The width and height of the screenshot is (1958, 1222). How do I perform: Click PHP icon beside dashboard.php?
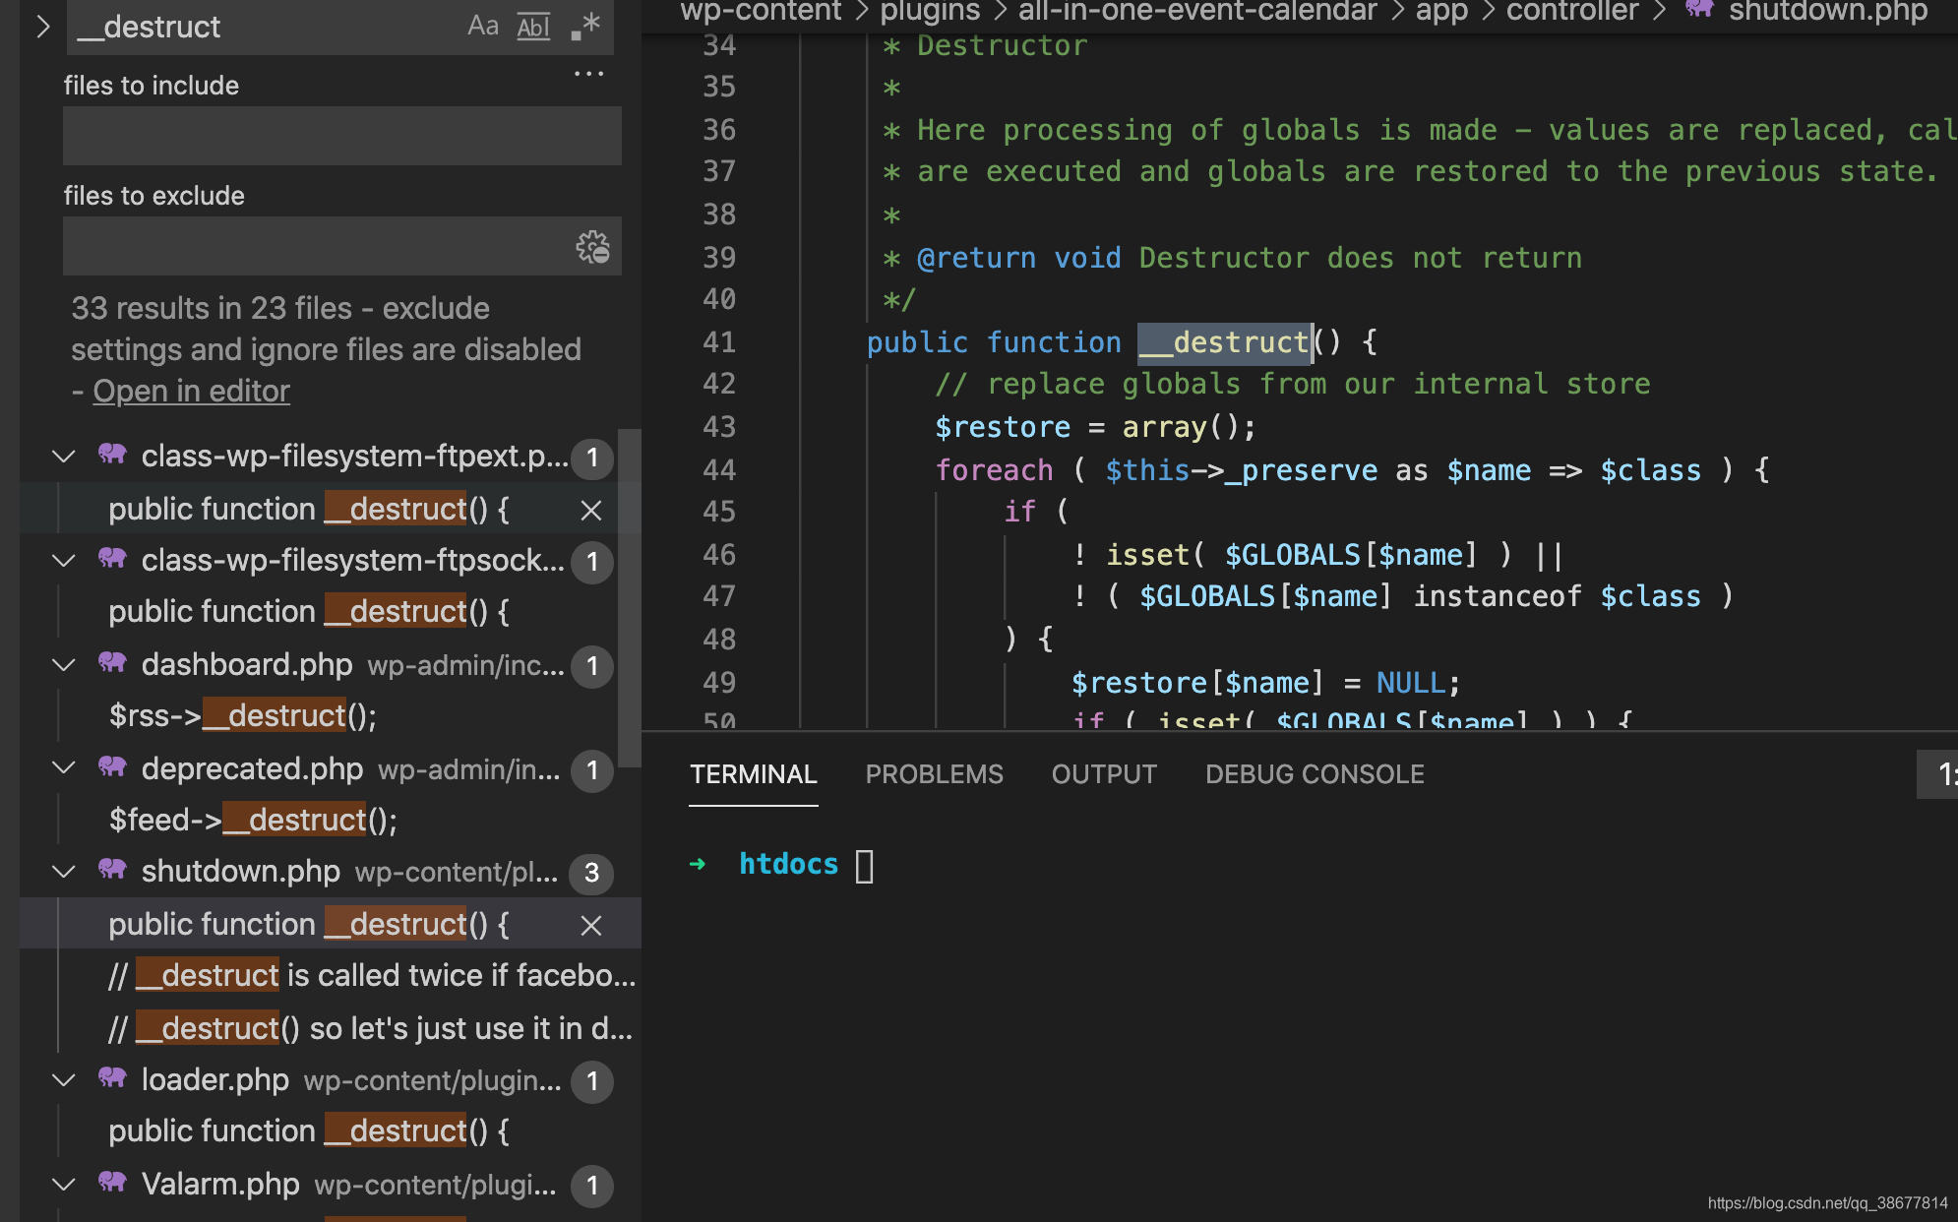[x=112, y=663]
